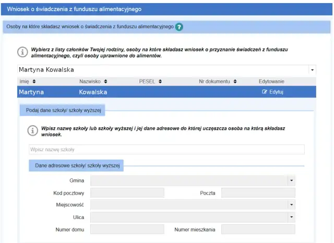Image resolution: width=334 pixels, height=243 pixels.
Task: Click the Numer mieszkania input field
Action: [x=258, y=229]
